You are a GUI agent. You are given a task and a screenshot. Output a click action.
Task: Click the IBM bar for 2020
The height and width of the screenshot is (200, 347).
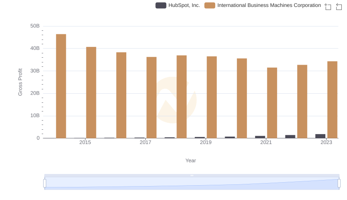tap(242, 98)
